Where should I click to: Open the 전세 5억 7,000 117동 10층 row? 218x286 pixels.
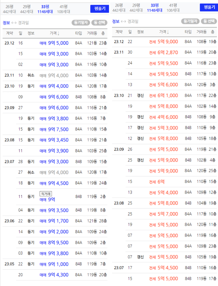pyautogui.click(x=171, y=214)
